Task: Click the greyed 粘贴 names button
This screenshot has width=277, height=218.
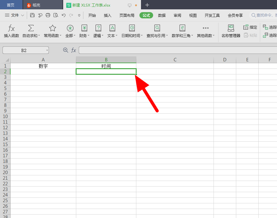Action: [250, 36]
